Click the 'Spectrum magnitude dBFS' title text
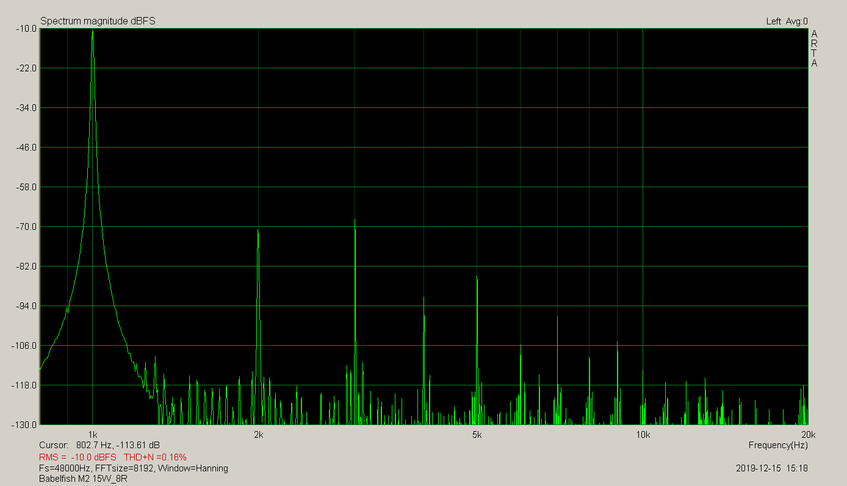This screenshot has height=486, width=847. tap(98, 21)
